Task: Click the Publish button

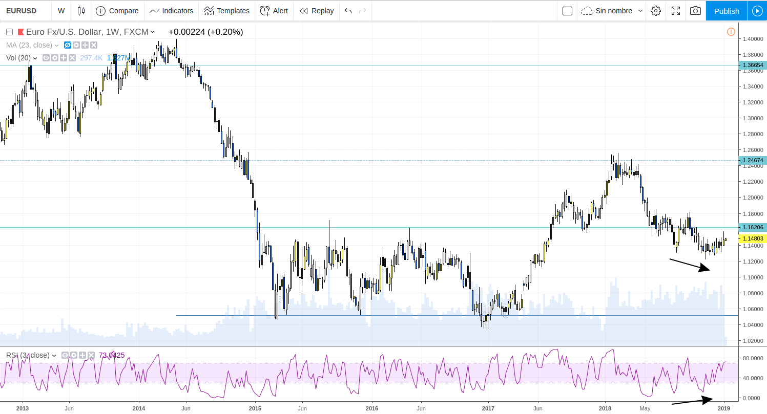Action: click(726, 10)
